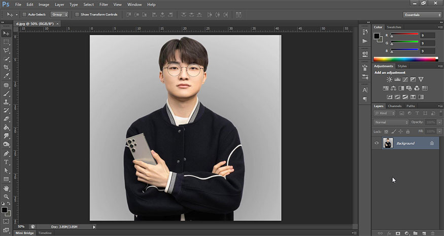Switch to the Styles tab
This screenshot has width=444, height=236.
click(402, 66)
